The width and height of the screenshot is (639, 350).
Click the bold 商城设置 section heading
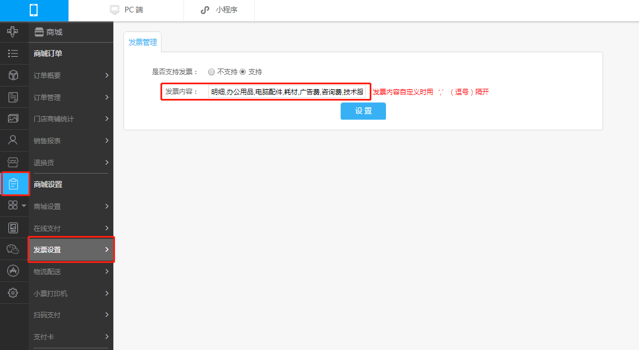tap(48, 184)
